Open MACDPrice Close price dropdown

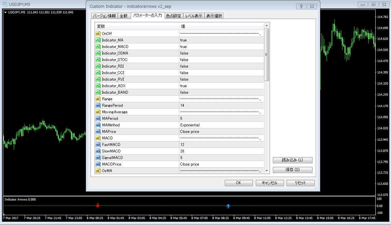pos(222,164)
